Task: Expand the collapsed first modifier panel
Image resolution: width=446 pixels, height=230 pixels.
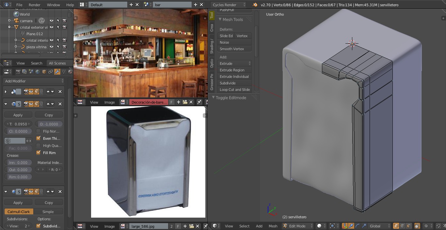Action: (x=6, y=92)
